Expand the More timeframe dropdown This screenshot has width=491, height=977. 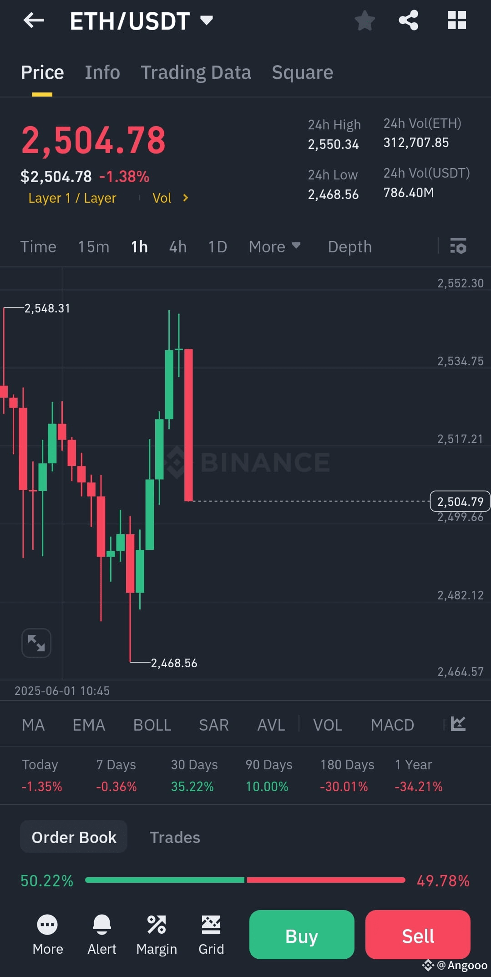(x=274, y=246)
